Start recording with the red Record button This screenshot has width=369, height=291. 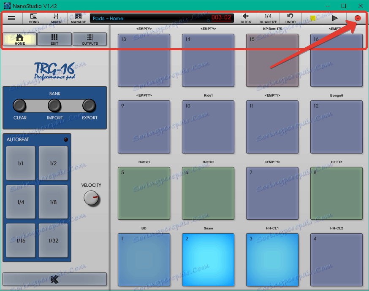(x=357, y=18)
